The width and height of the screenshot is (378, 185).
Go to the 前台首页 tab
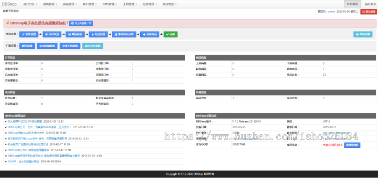click(370, 4)
